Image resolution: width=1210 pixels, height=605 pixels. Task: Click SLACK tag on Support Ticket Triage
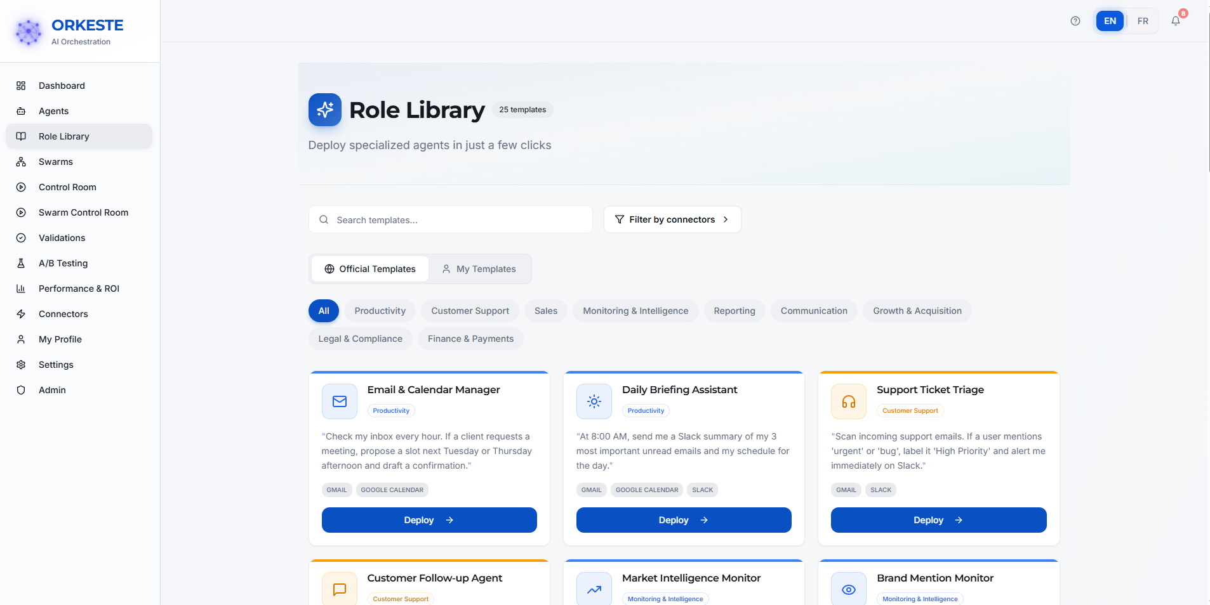click(881, 490)
